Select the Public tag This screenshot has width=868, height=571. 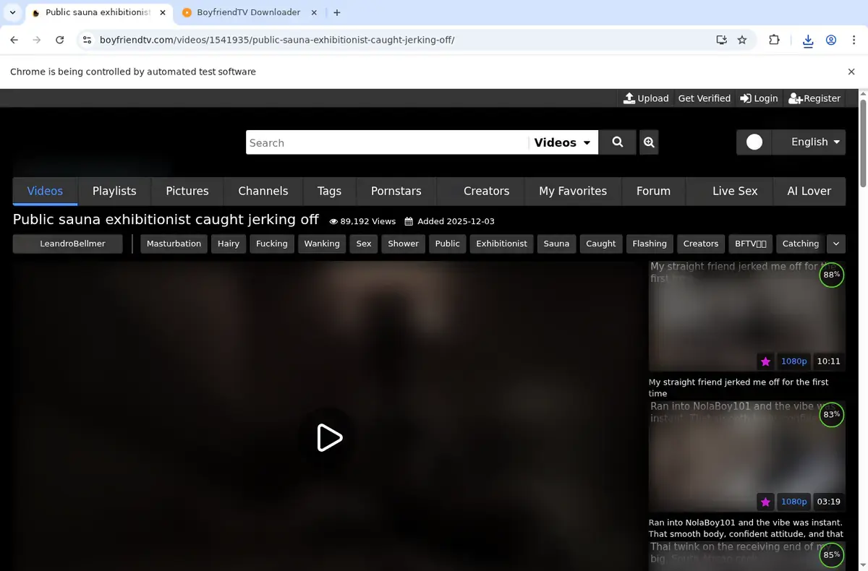point(447,244)
